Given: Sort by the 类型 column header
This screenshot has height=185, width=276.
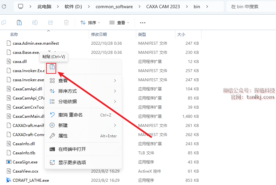Looking at the screenshot, I should [x=142, y=35].
